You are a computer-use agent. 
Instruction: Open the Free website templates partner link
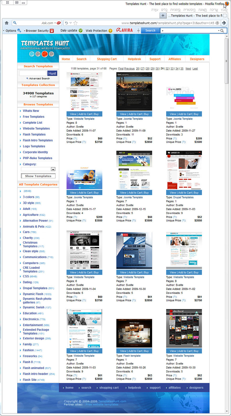click(x=102, y=404)
